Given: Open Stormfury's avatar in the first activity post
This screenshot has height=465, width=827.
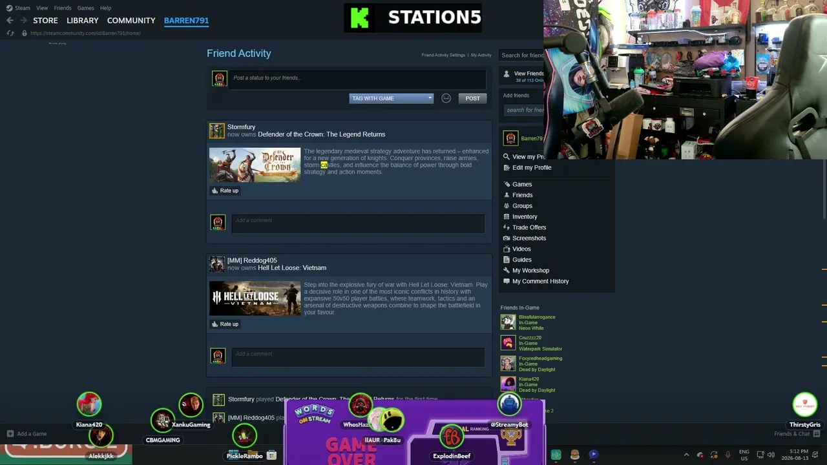Looking at the screenshot, I should 217,130.
